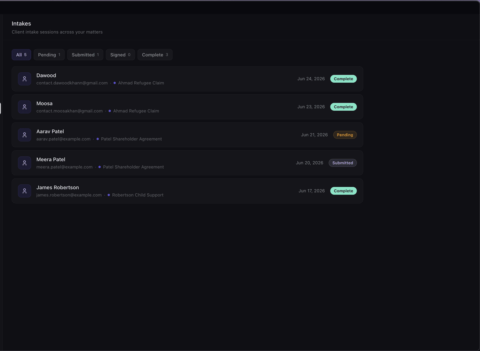Filter intakes by Complete status
The width and height of the screenshot is (480, 351).
coord(155,55)
